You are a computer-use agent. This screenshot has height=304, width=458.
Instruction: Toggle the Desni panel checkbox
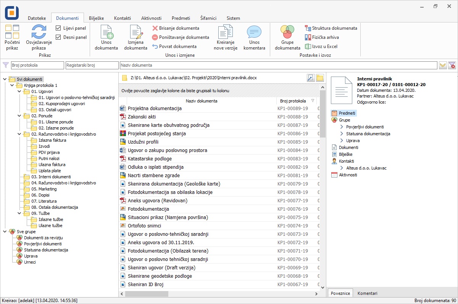(59, 36)
